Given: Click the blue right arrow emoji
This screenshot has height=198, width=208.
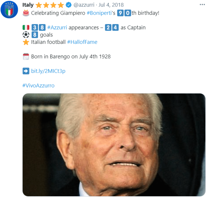Looking at the screenshot, I should [x=26, y=71].
